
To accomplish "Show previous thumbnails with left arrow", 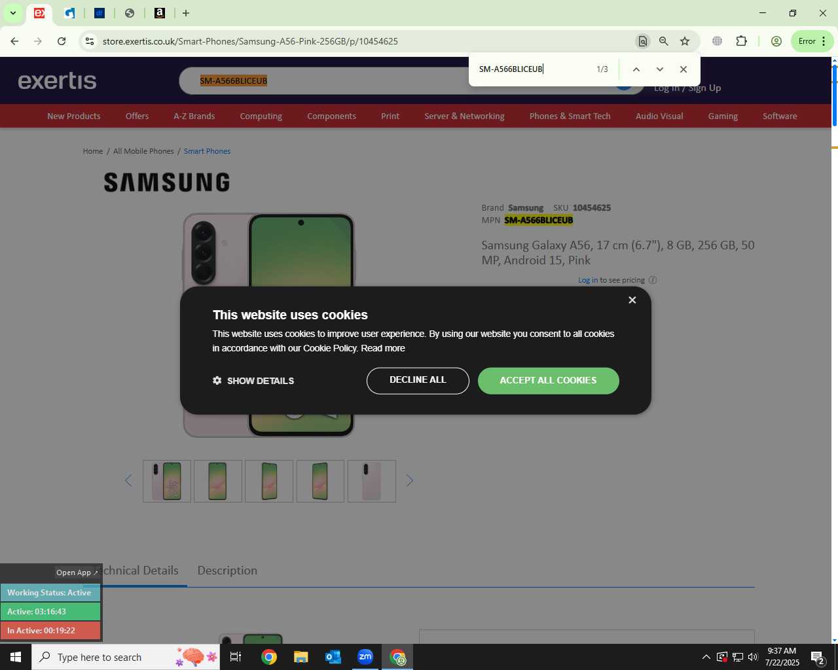I will coord(128,481).
